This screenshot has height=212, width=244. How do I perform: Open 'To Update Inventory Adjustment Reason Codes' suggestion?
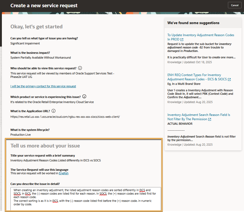click(x=201, y=37)
